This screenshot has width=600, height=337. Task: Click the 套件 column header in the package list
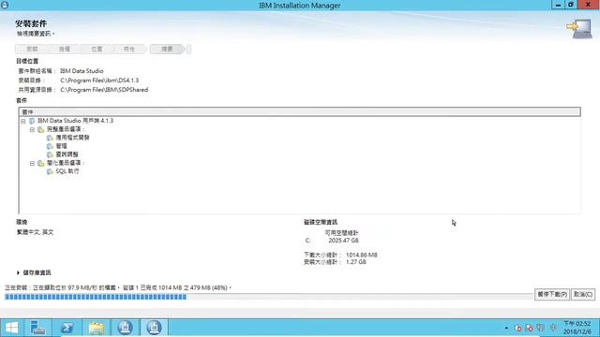point(300,112)
